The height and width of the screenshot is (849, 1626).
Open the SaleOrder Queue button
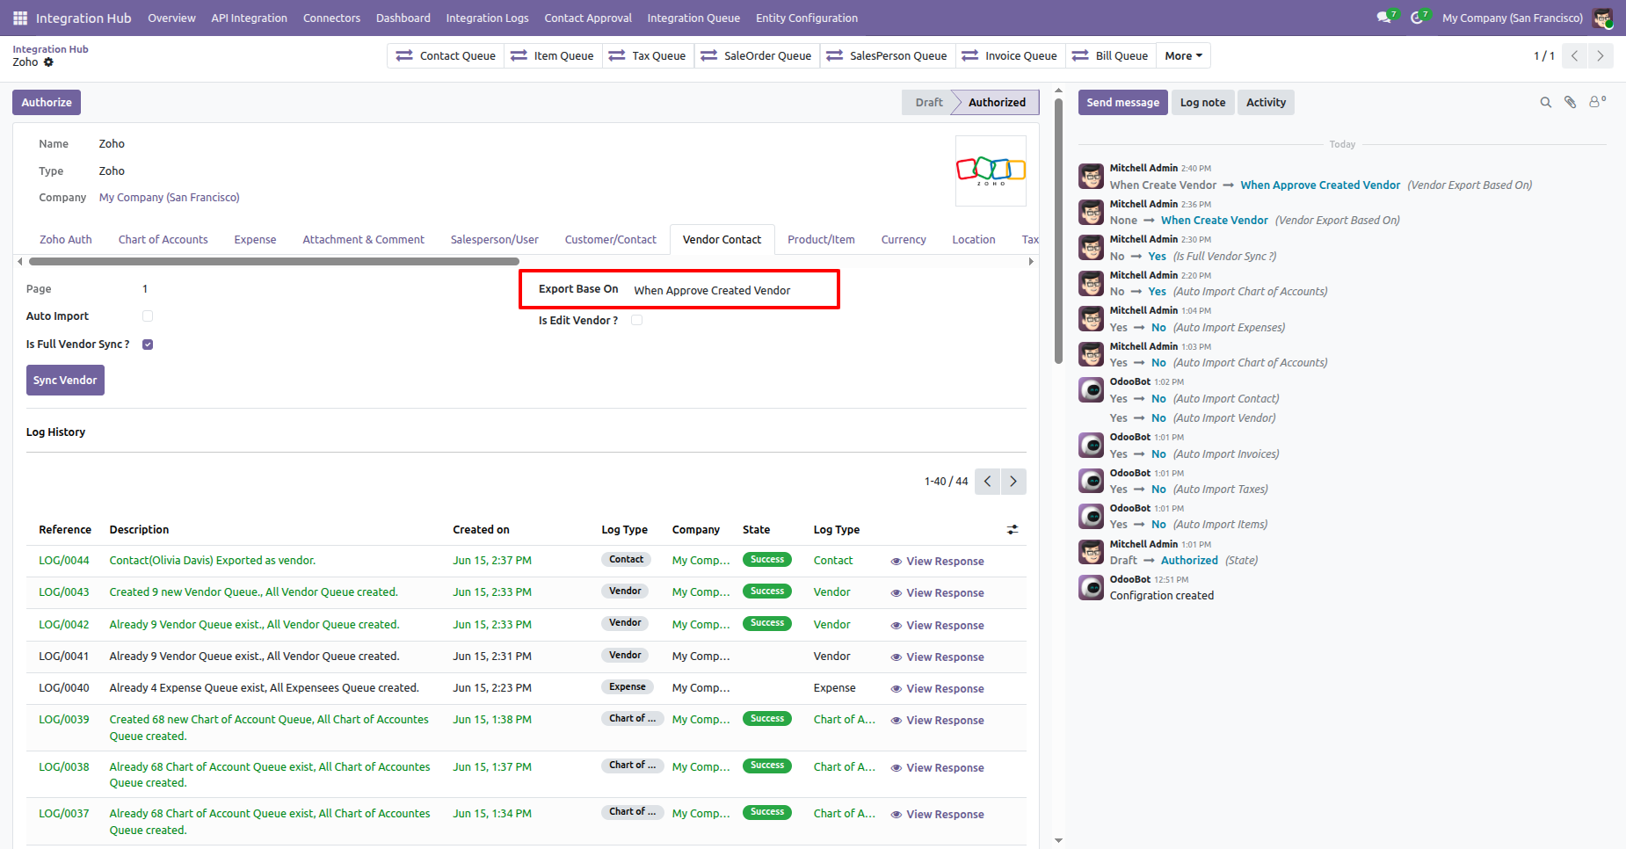click(x=756, y=55)
